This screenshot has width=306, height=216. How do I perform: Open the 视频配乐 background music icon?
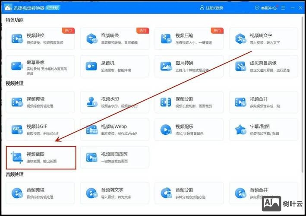[x=166, y=130]
